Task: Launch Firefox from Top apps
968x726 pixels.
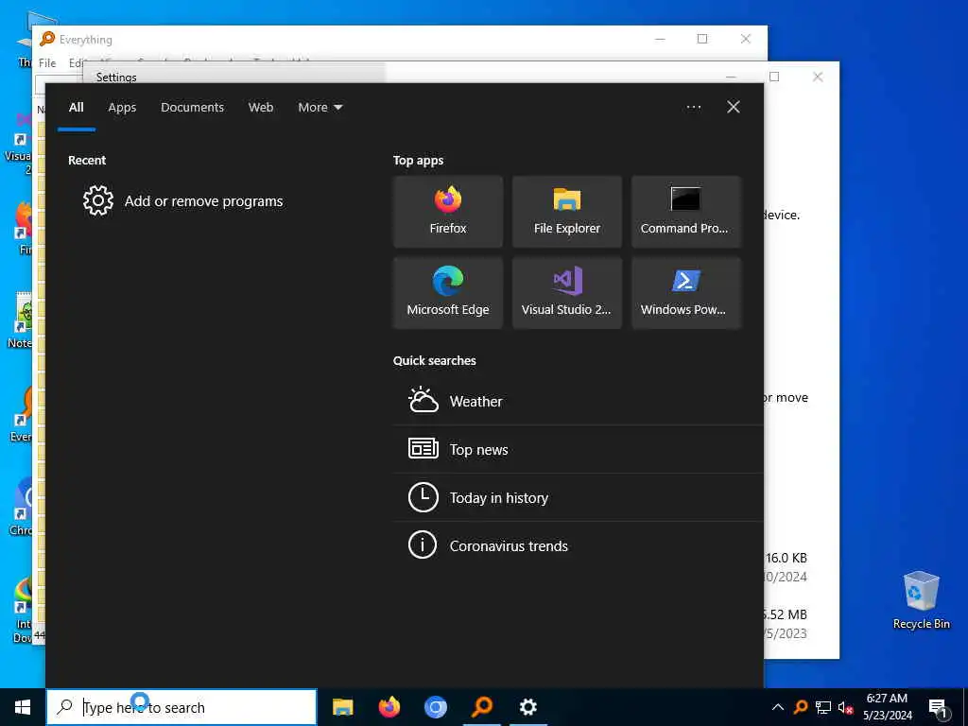Action: click(x=447, y=212)
